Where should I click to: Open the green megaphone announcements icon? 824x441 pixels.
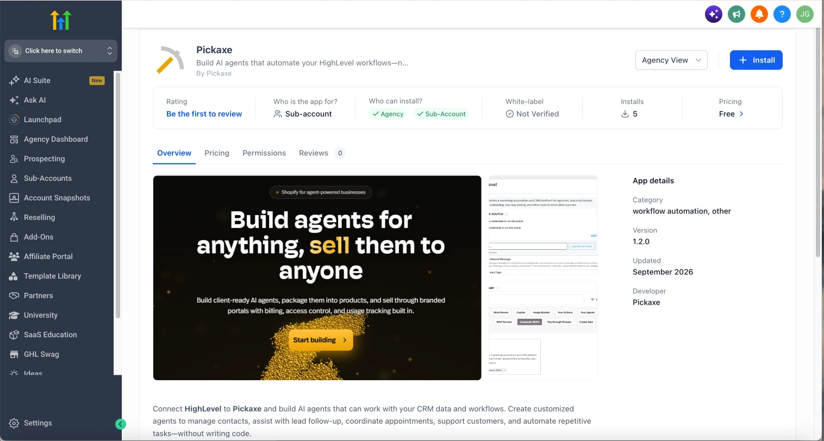point(736,14)
